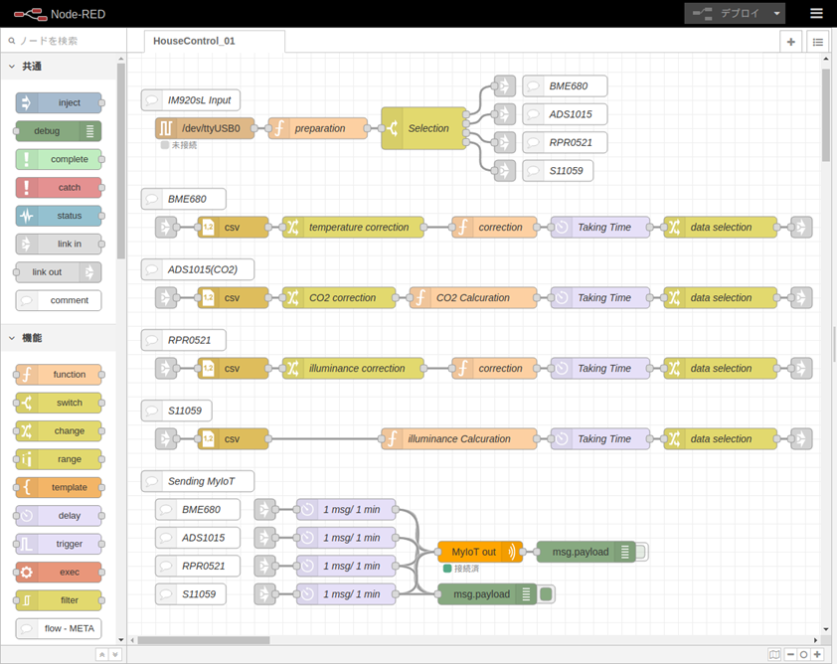The height and width of the screenshot is (664, 837).
Task: Select the inject node in the palette
Action: tap(59, 103)
